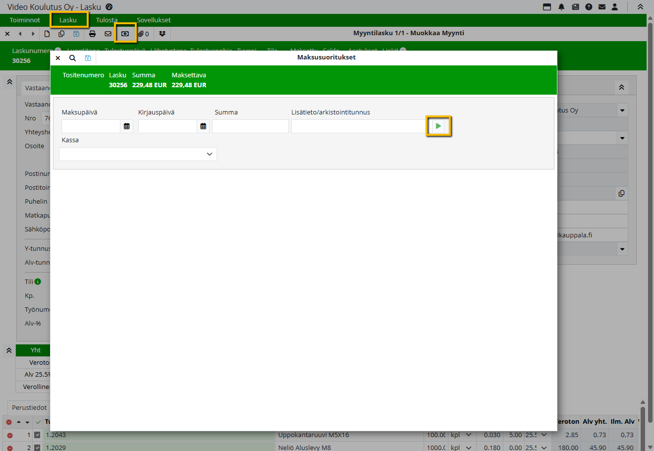654x451 pixels.
Task: Open the Tulosta menu
Action: 107,20
